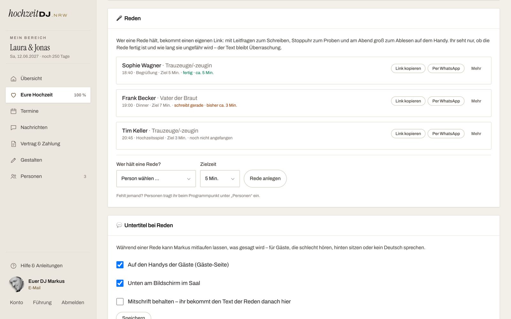Click the people icon beside Personen
This screenshot has height=319, width=511.
tap(13, 176)
